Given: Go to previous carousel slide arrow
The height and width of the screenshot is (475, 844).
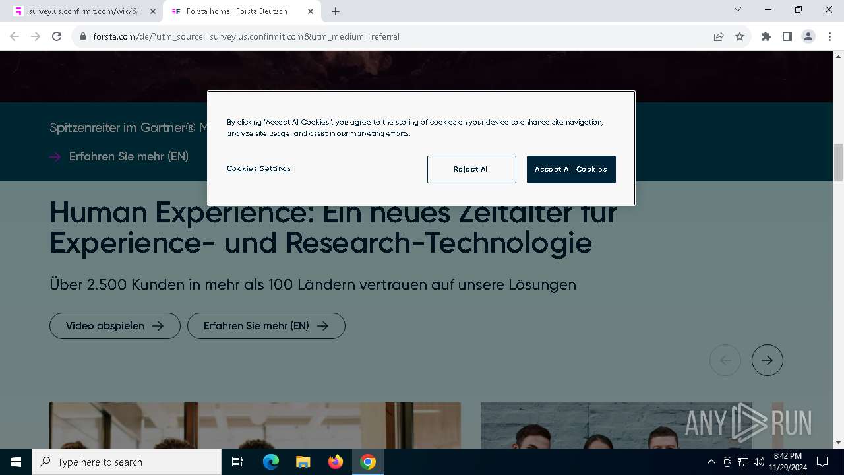Looking at the screenshot, I should tap(725, 360).
